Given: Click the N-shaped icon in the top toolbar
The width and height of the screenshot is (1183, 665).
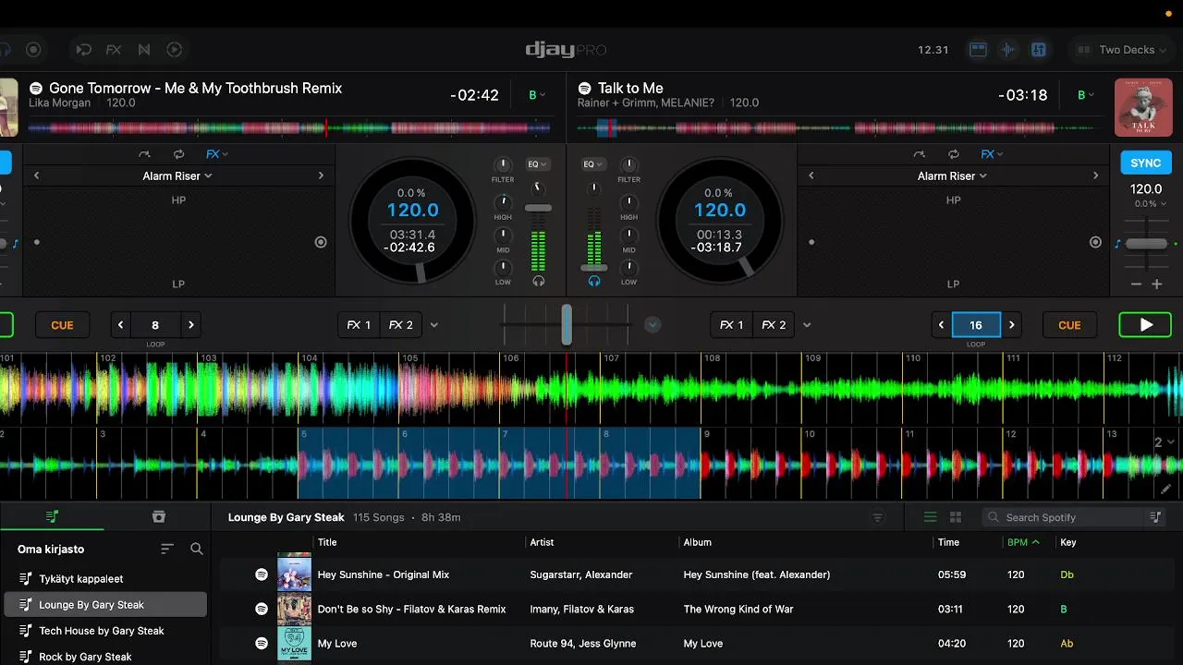Looking at the screenshot, I should (x=143, y=50).
